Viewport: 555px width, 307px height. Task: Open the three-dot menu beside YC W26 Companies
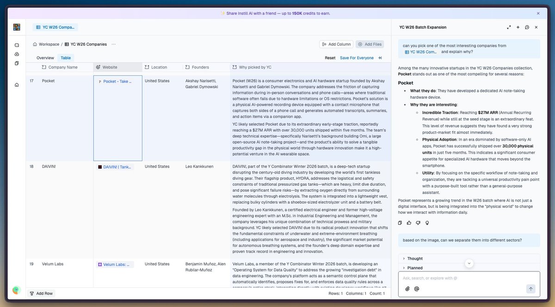pos(113,44)
